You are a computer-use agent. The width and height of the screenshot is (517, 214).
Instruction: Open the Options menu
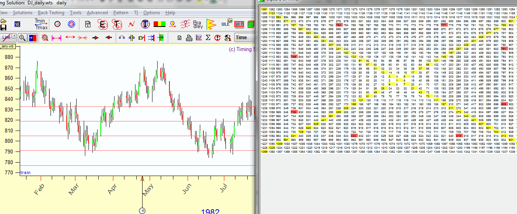(152, 13)
